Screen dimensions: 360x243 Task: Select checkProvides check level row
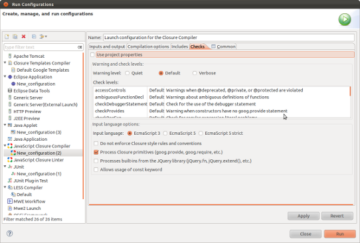pos(221,111)
